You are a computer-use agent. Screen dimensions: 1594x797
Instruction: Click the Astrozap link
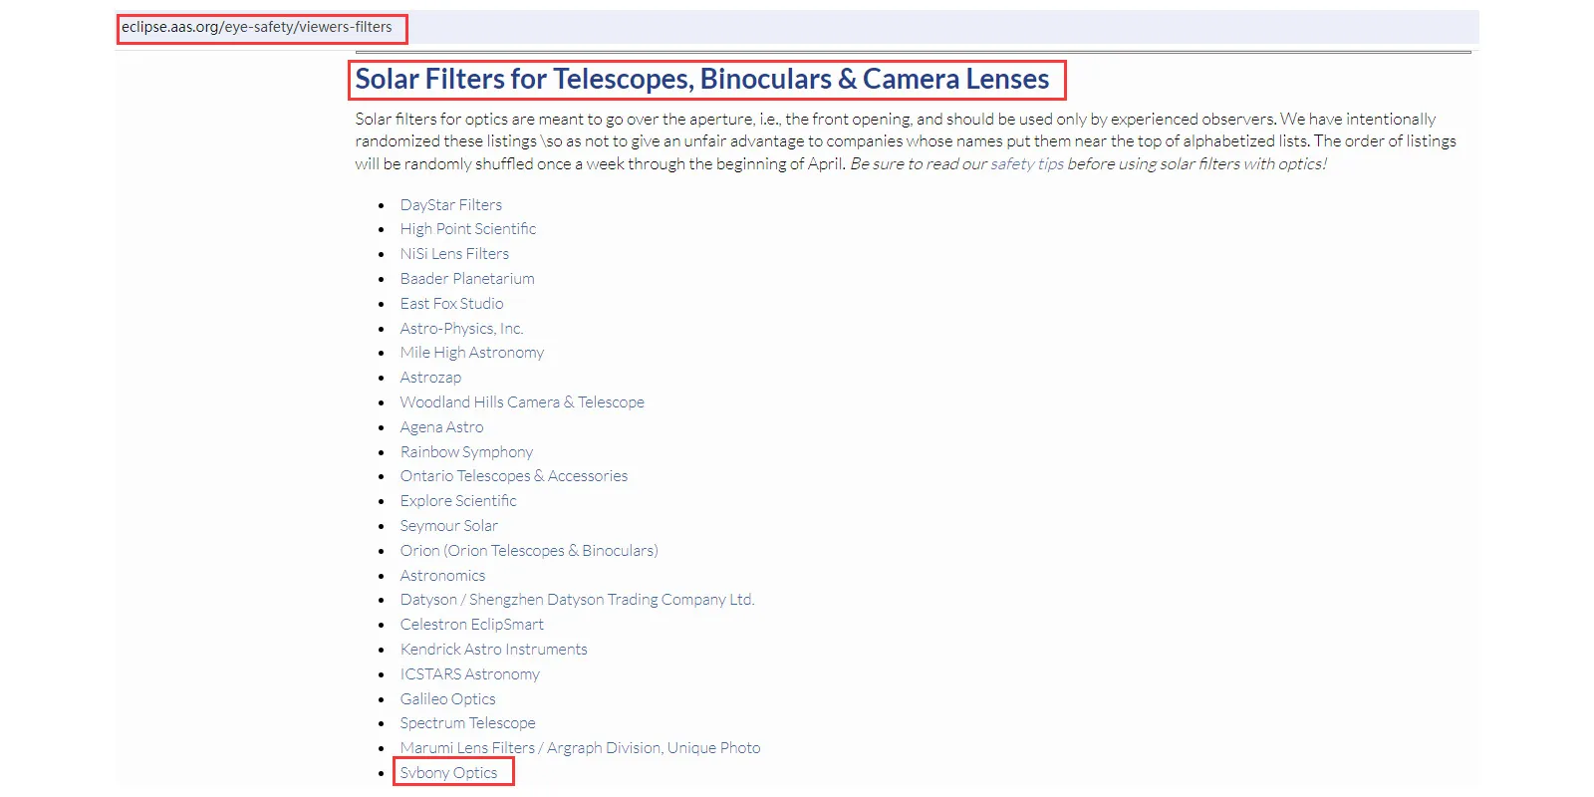[430, 378]
